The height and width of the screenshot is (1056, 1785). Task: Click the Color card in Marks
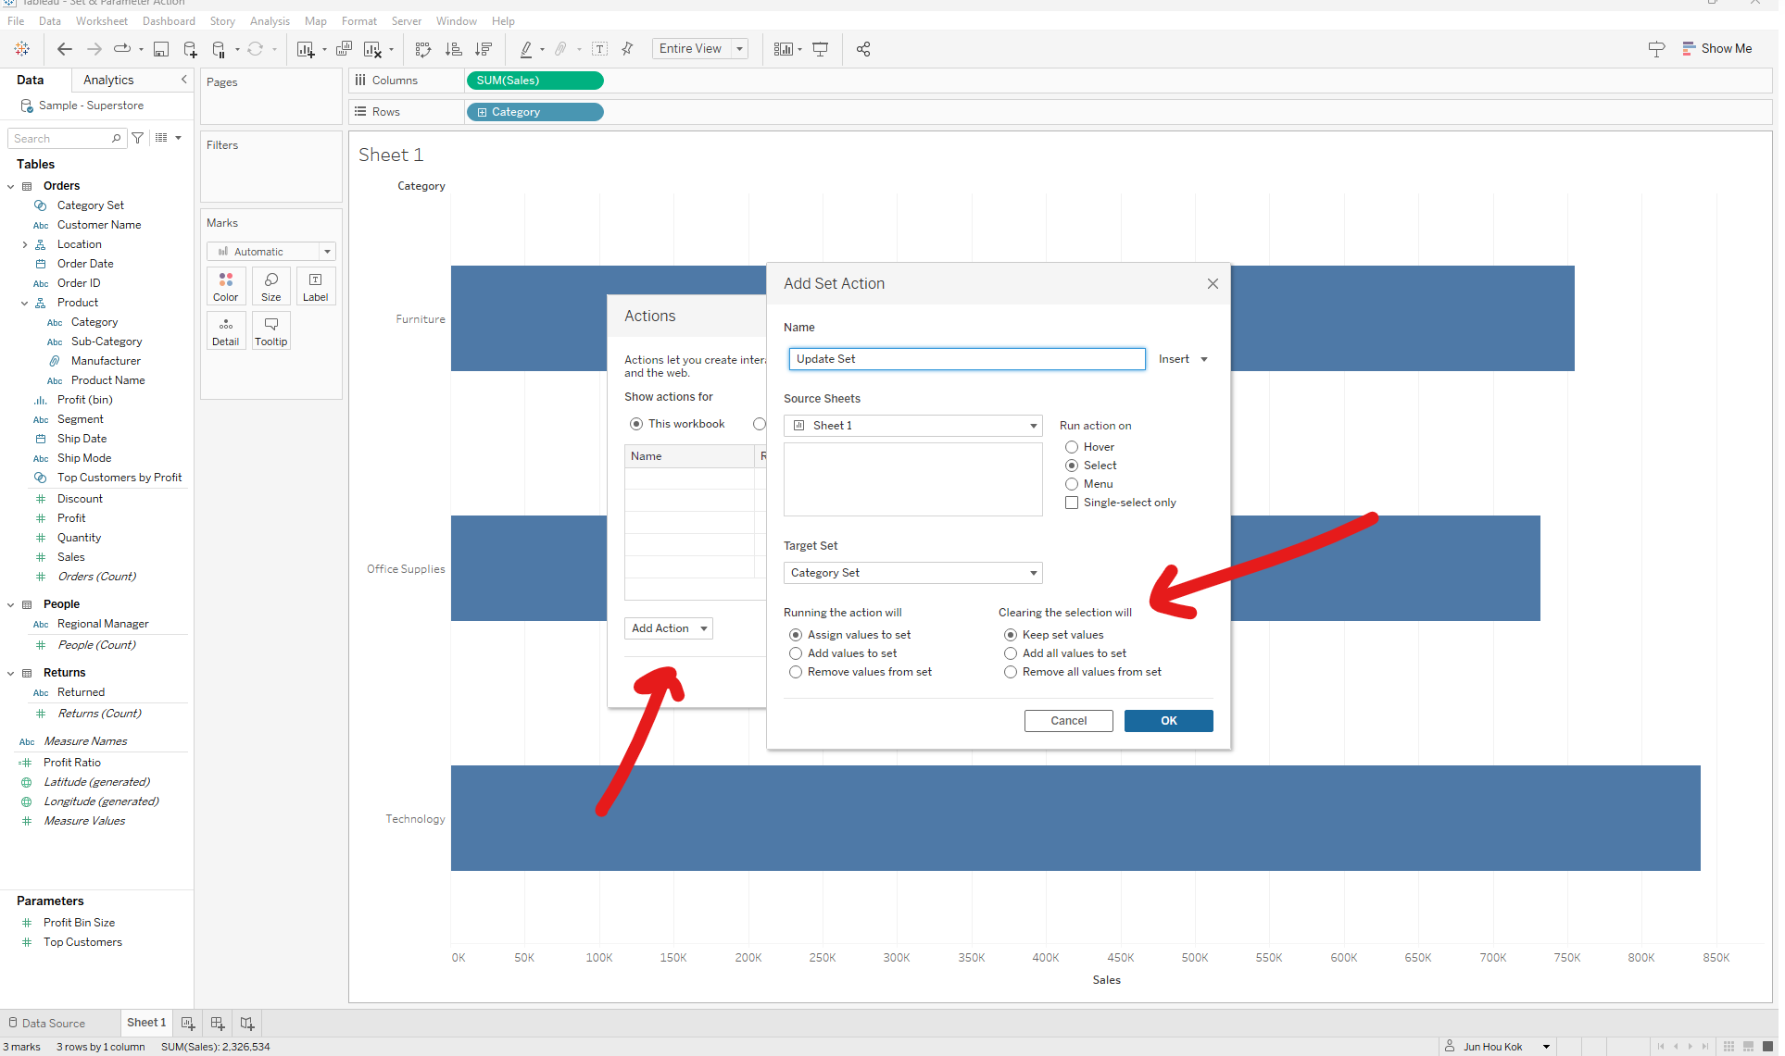point(226,287)
